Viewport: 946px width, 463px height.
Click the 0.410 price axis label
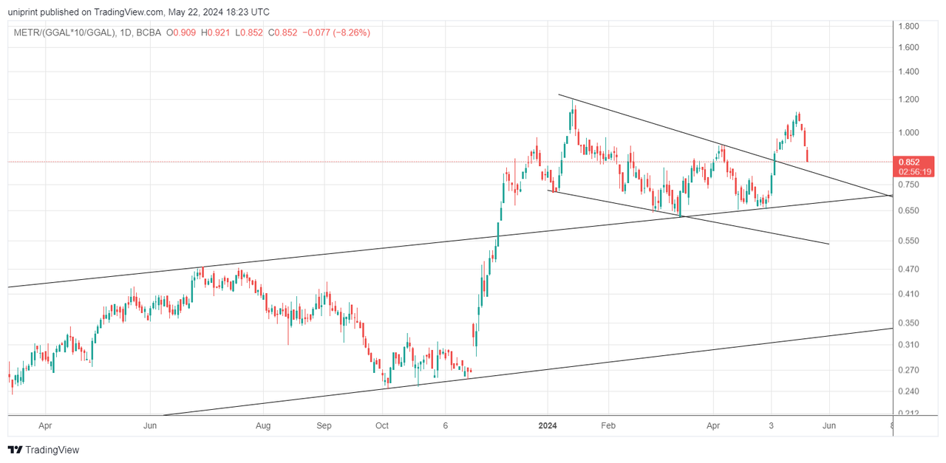coord(909,294)
